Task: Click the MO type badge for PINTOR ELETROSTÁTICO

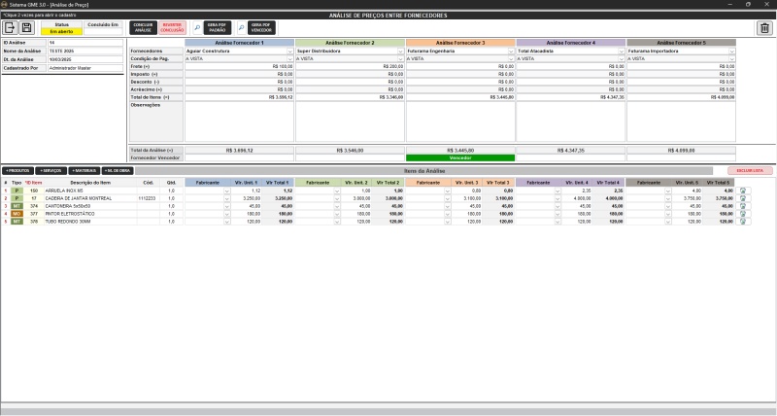Action: tap(17, 214)
